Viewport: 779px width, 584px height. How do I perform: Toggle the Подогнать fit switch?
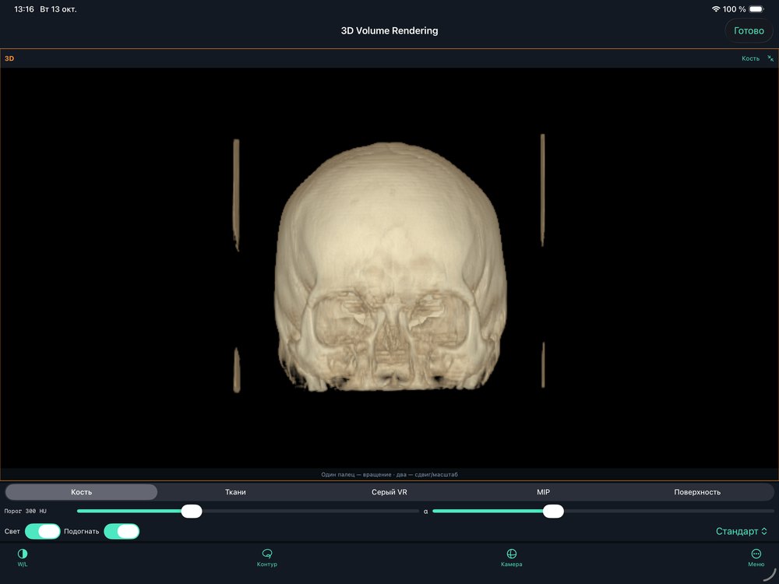pyautogui.click(x=122, y=531)
